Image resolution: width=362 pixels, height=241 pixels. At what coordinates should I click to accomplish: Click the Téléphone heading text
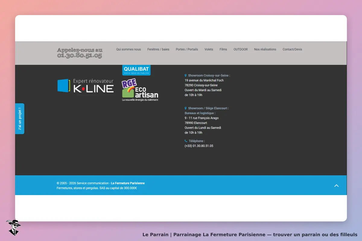pyautogui.click(x=197, y=141)
